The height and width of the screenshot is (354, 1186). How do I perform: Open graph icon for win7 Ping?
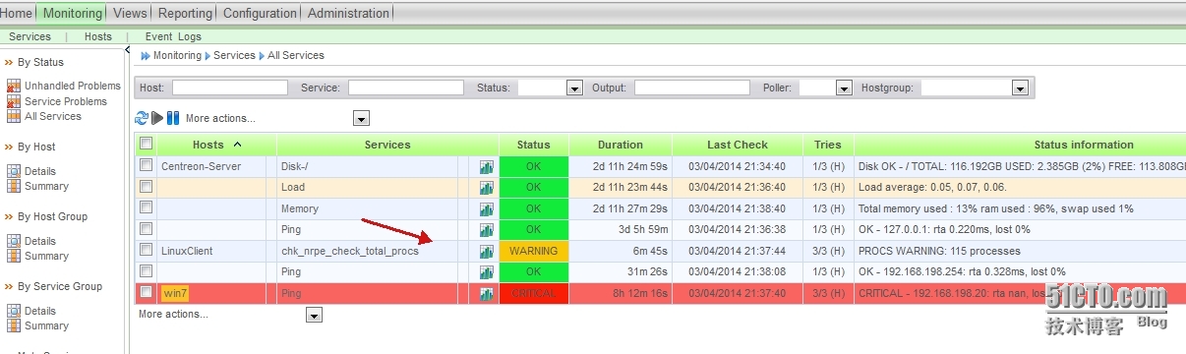(486, 294)
